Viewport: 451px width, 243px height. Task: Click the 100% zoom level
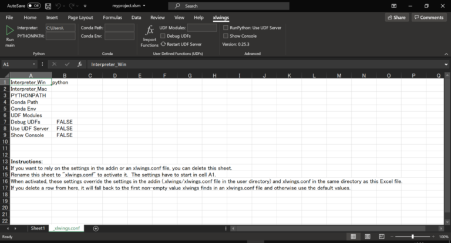click(443, 237)
